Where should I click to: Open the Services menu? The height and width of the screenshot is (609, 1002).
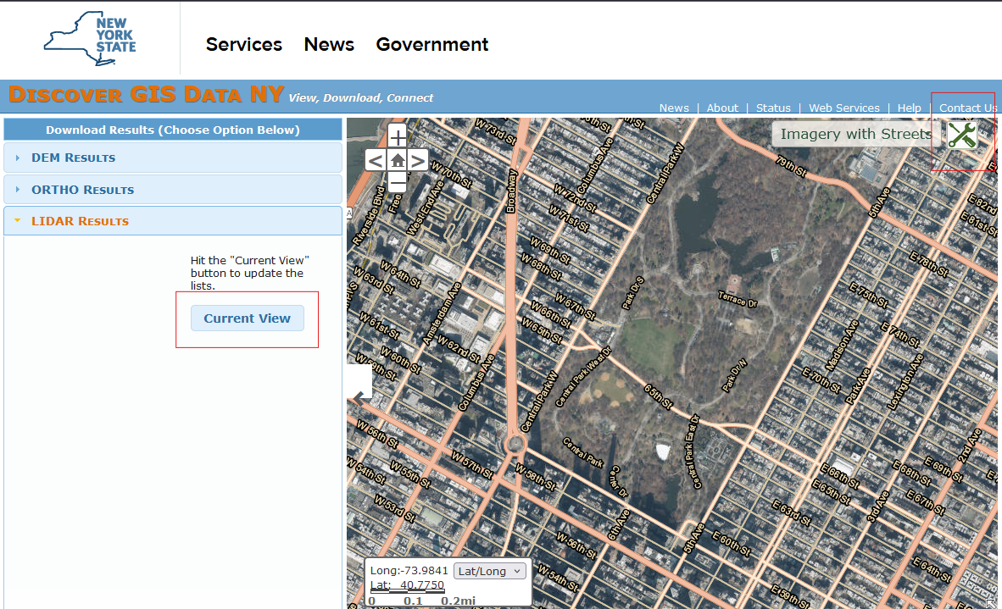pyautogui.click(x=244, y=45)
